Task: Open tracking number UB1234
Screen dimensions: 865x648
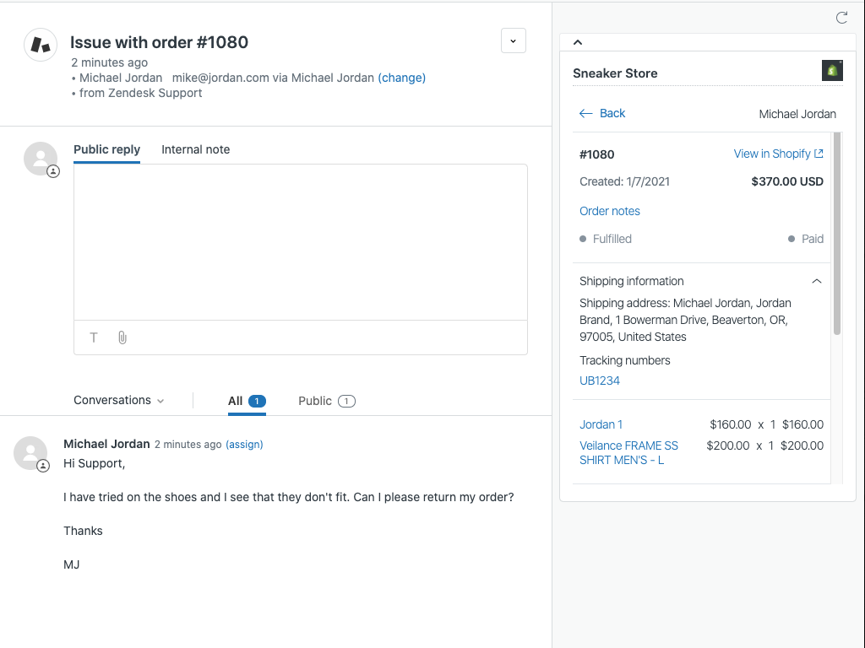Action: [x=600, y=381]
